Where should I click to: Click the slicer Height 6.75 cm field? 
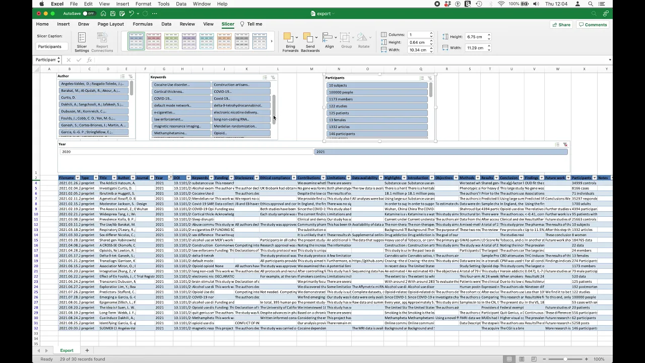pos(474,37)
